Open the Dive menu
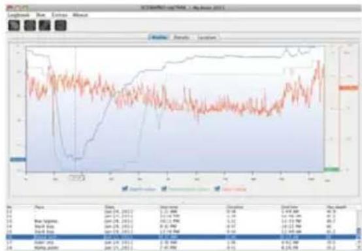 coord(41,15)
